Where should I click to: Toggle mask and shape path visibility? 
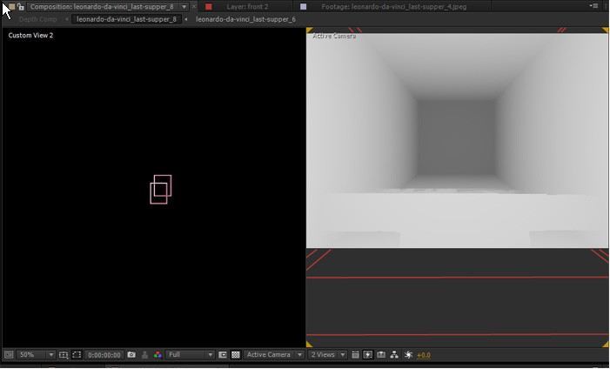tap(77, 355)
